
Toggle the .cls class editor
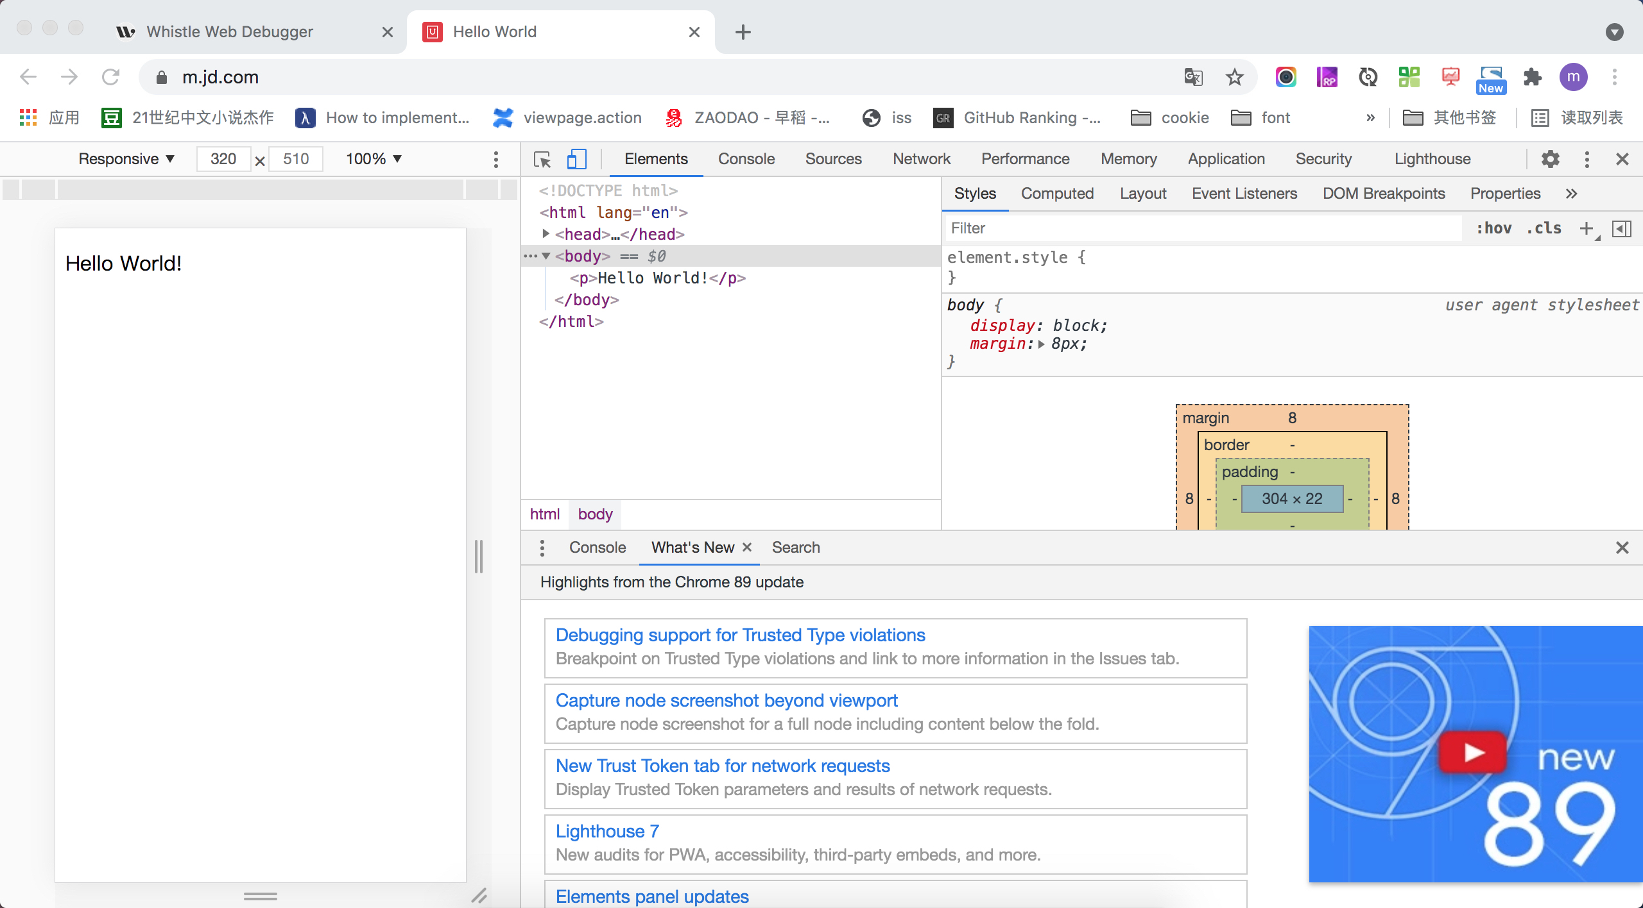(1544, 228)
